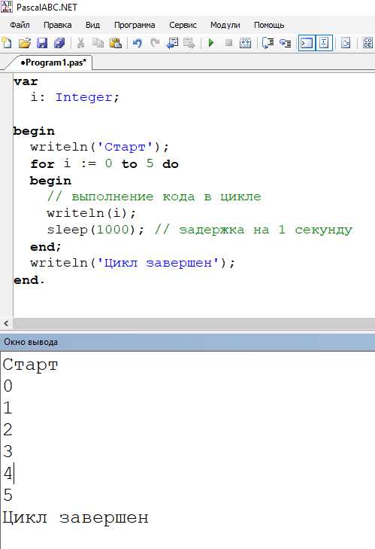Save the program with the floppy disk icon
Screen dimensions: 375x549
[x=42, y=43]
